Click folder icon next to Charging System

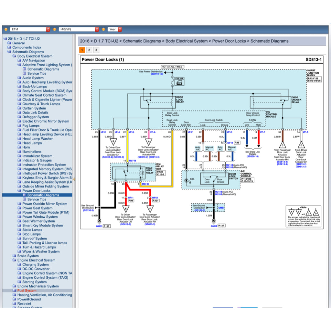click(x=19, y=264)
